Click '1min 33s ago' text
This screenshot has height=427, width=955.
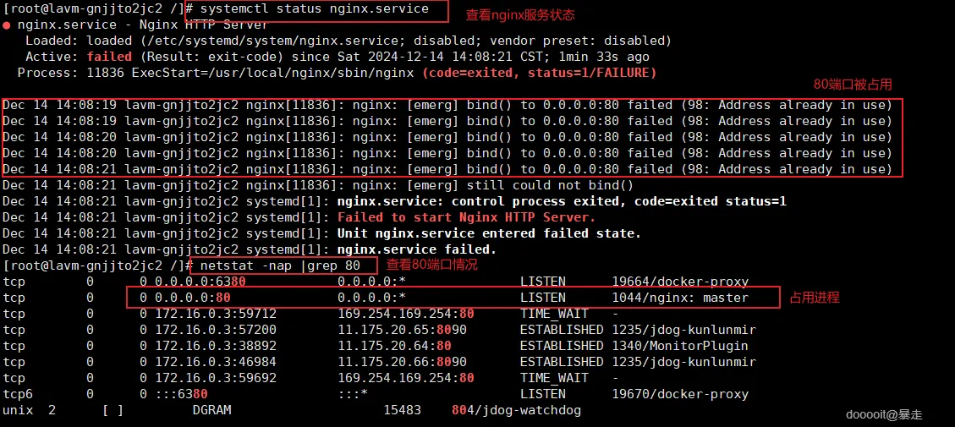[604, 57]
